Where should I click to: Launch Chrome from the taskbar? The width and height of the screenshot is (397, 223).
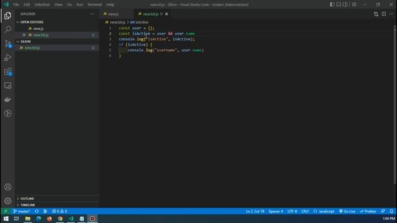click(x=60, y=219)
